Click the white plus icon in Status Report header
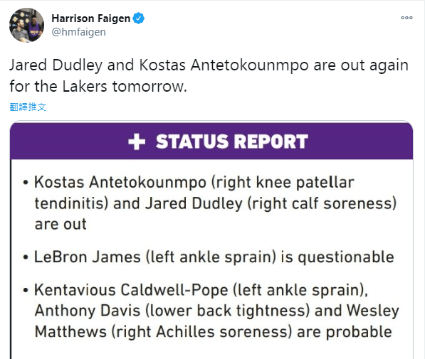The height and width of the screenshot is (359, 425). click(x=137, y=141)
